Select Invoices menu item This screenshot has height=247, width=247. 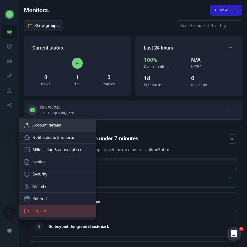click(x=57, y=162)
